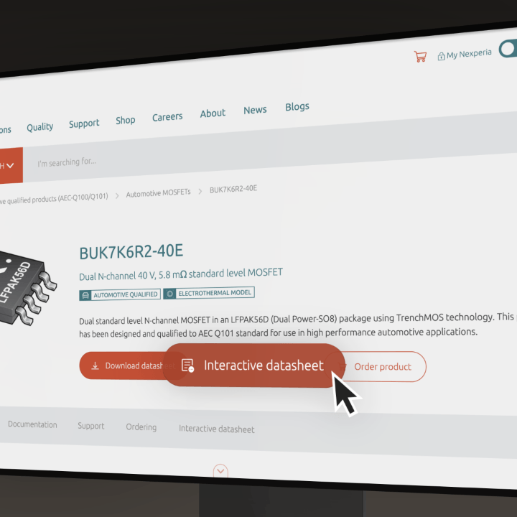Open the Blogs page
The width and height of the screenshot is (517, 517).
[297, 107]
